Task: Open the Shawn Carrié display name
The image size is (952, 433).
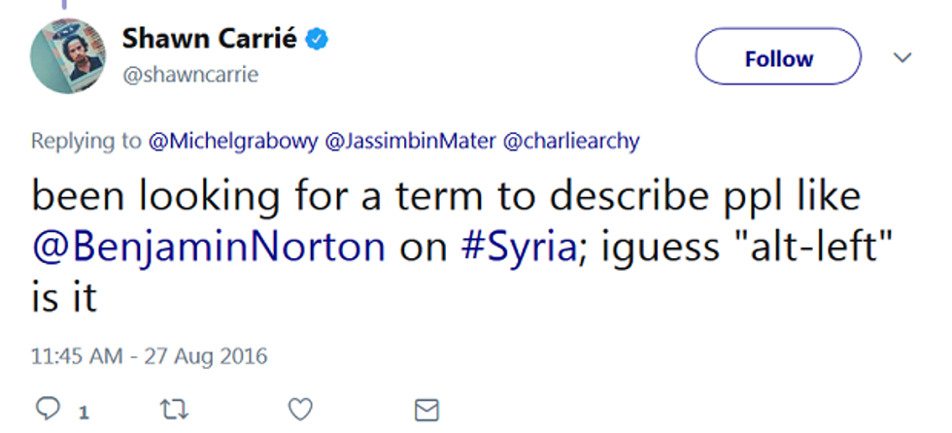Action: coord(213,40)
